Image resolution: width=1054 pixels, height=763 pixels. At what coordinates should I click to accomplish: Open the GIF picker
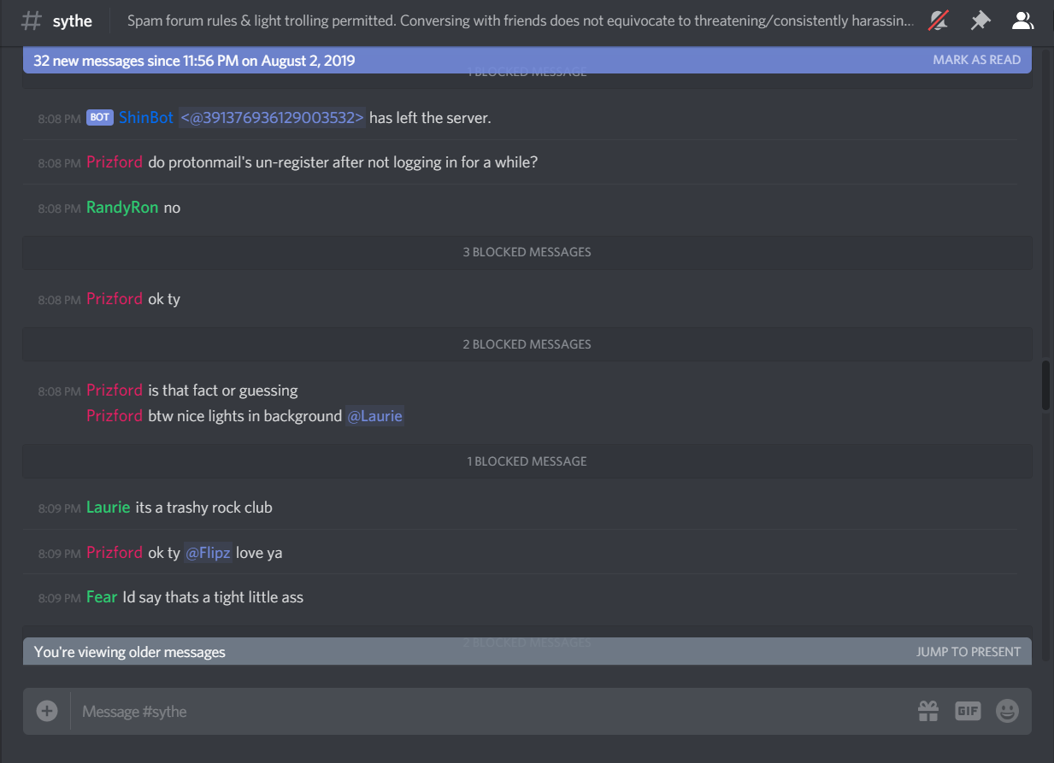click(x=968, y=711)
